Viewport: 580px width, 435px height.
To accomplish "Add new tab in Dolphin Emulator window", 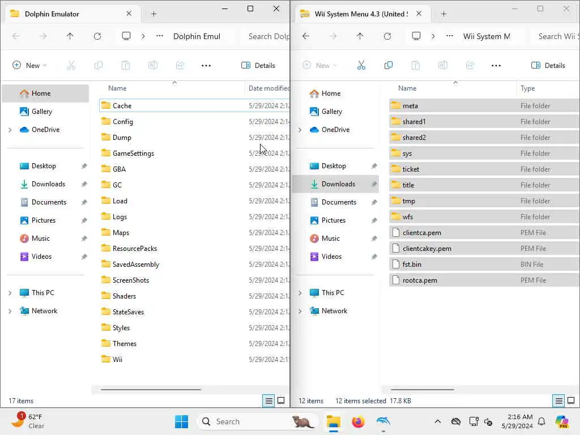I will pyautogui.click(x=154, y=14).
